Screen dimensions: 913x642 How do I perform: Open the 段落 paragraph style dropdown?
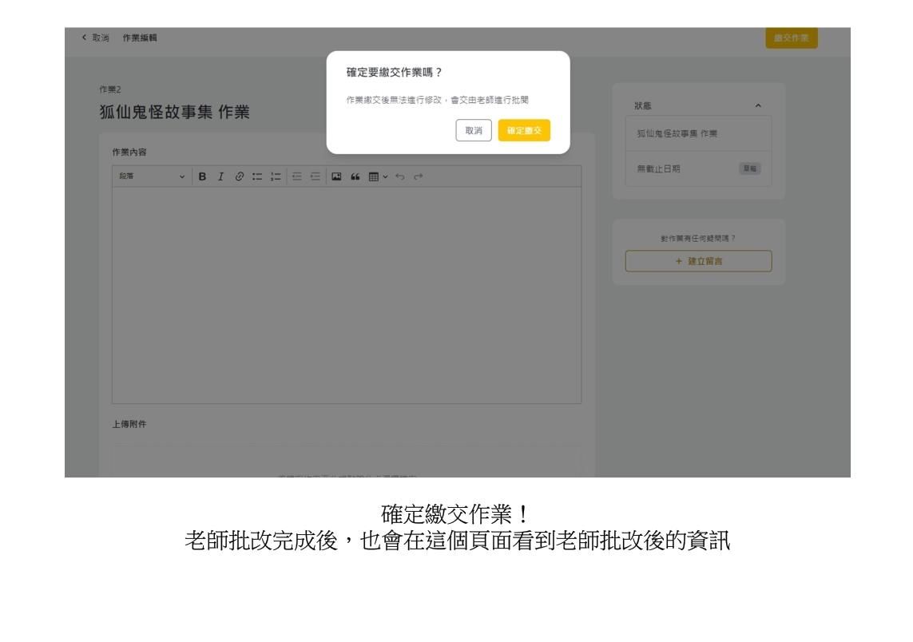tap(152, 176)
